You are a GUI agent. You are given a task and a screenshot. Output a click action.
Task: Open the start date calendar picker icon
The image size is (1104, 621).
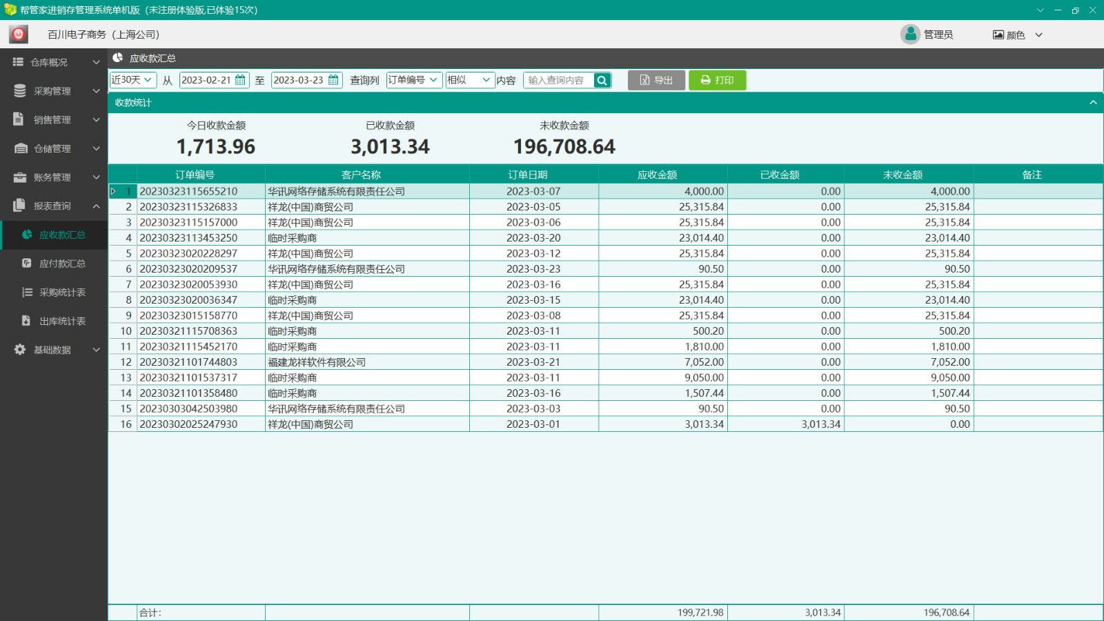[240, 80]
